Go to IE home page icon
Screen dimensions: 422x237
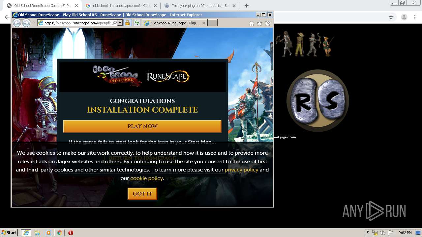click(x=252, y=23)
